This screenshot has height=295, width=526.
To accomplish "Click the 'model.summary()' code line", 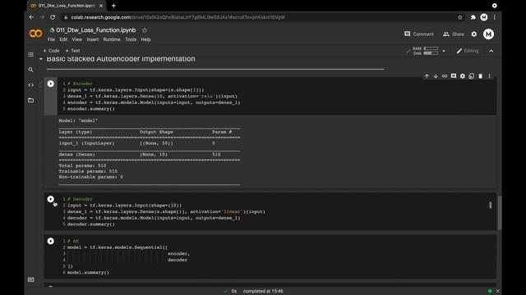I will [88, 273].
